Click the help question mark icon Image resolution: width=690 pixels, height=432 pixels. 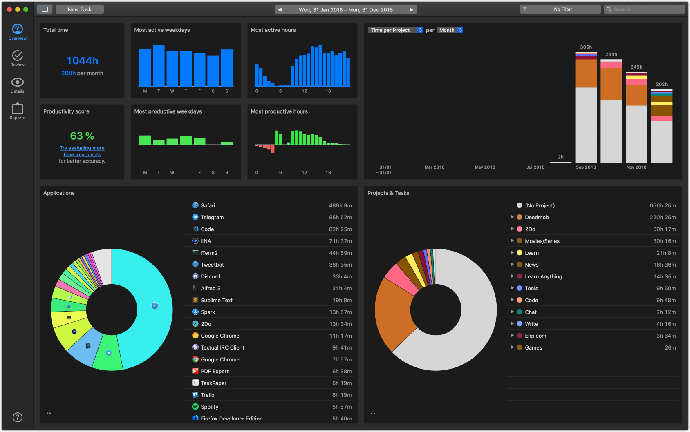point(18,417)
